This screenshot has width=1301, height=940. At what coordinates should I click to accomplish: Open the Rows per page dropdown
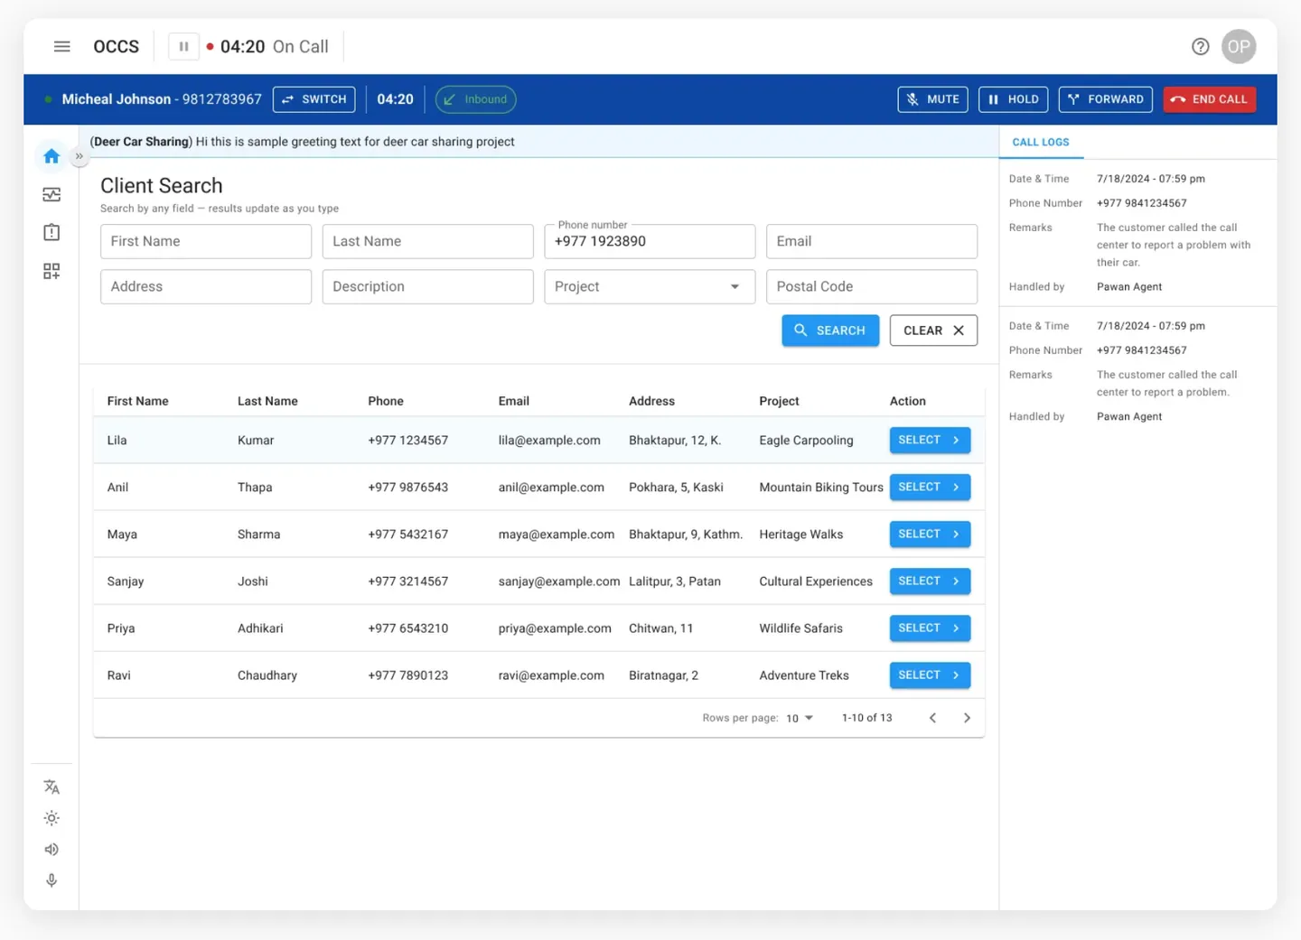(x=800, y=718)
